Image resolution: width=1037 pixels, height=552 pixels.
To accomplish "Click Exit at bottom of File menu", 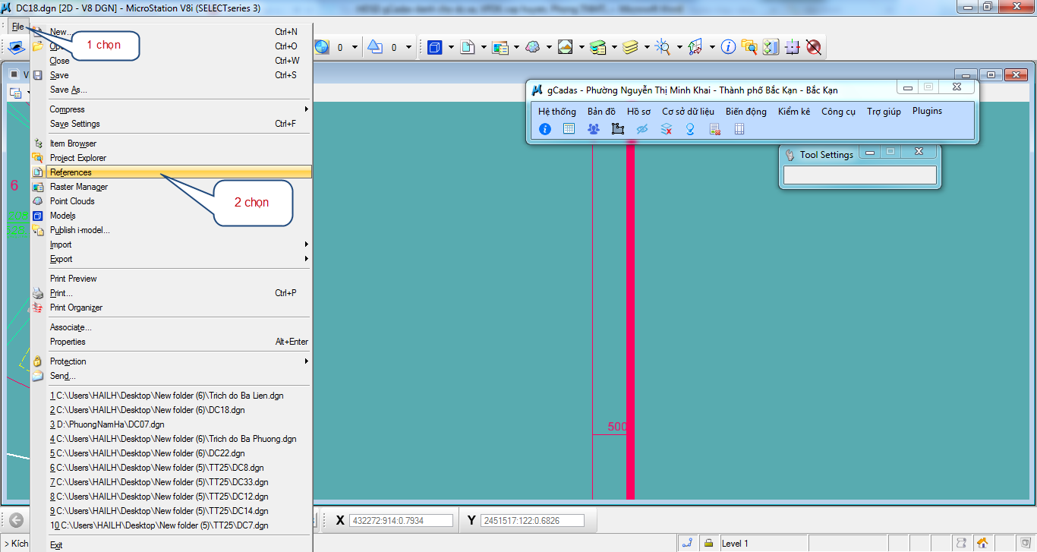I will coord(56,545).
